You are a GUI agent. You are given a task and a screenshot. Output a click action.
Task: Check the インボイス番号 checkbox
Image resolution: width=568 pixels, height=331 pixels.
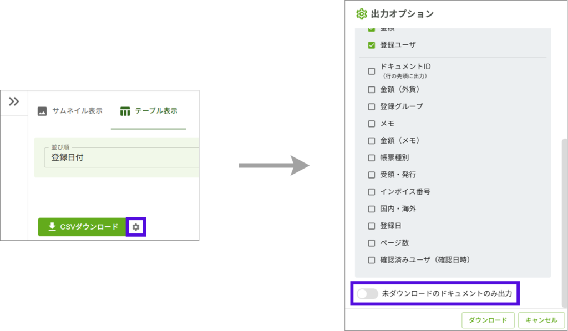372,192
